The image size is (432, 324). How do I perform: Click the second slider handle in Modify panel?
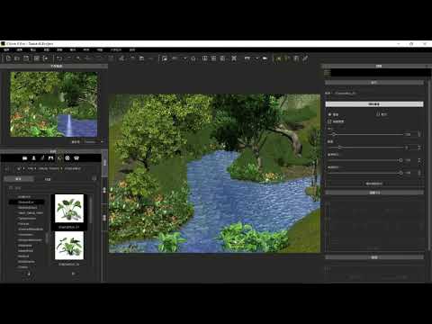(x=340, y=148)
